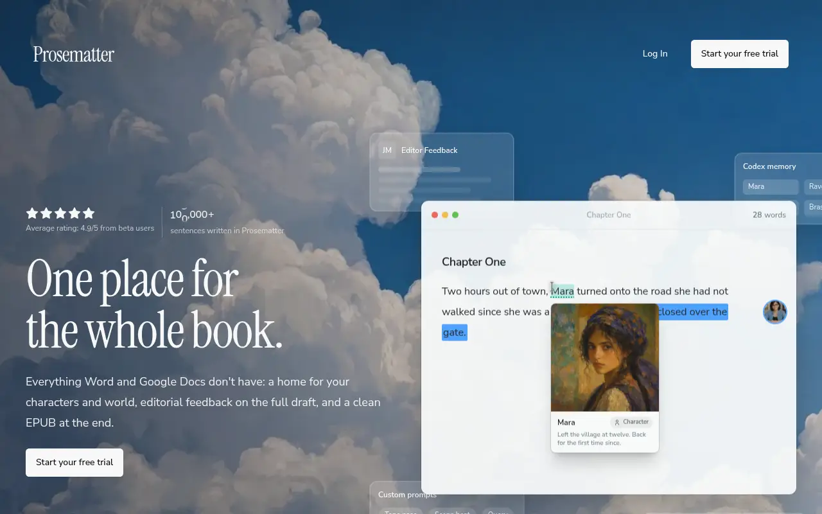Click the five-star rating icons

click(x=60, y=213)
